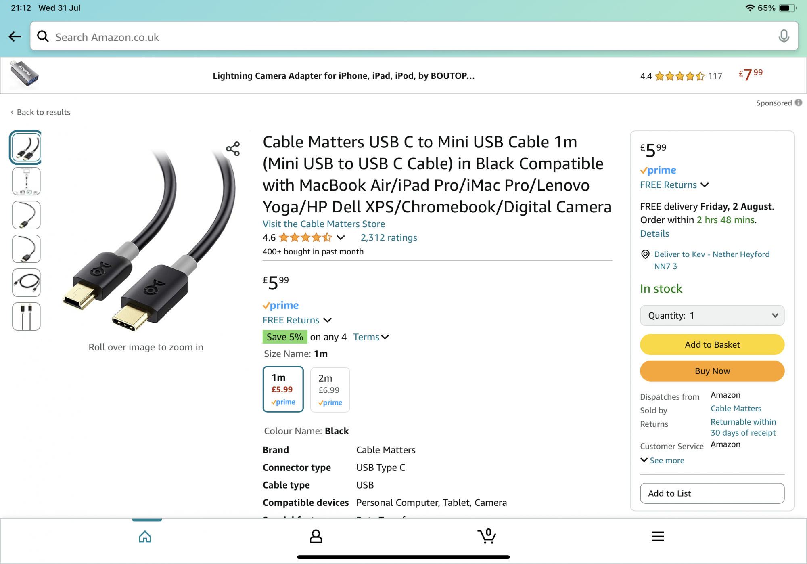Open the basket cart icon

(x=487, y=536)
